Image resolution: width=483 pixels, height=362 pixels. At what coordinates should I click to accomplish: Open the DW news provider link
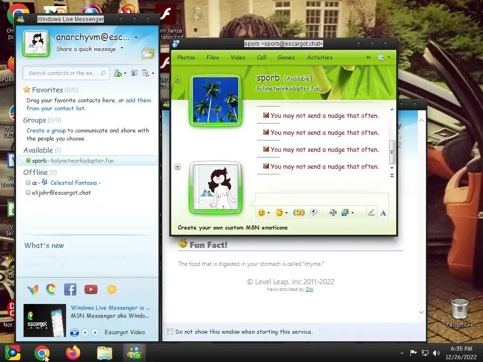point(309,289)
